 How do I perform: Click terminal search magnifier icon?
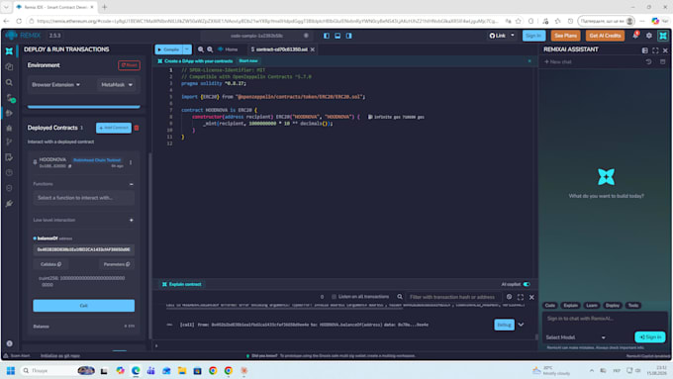coord(400,297)
